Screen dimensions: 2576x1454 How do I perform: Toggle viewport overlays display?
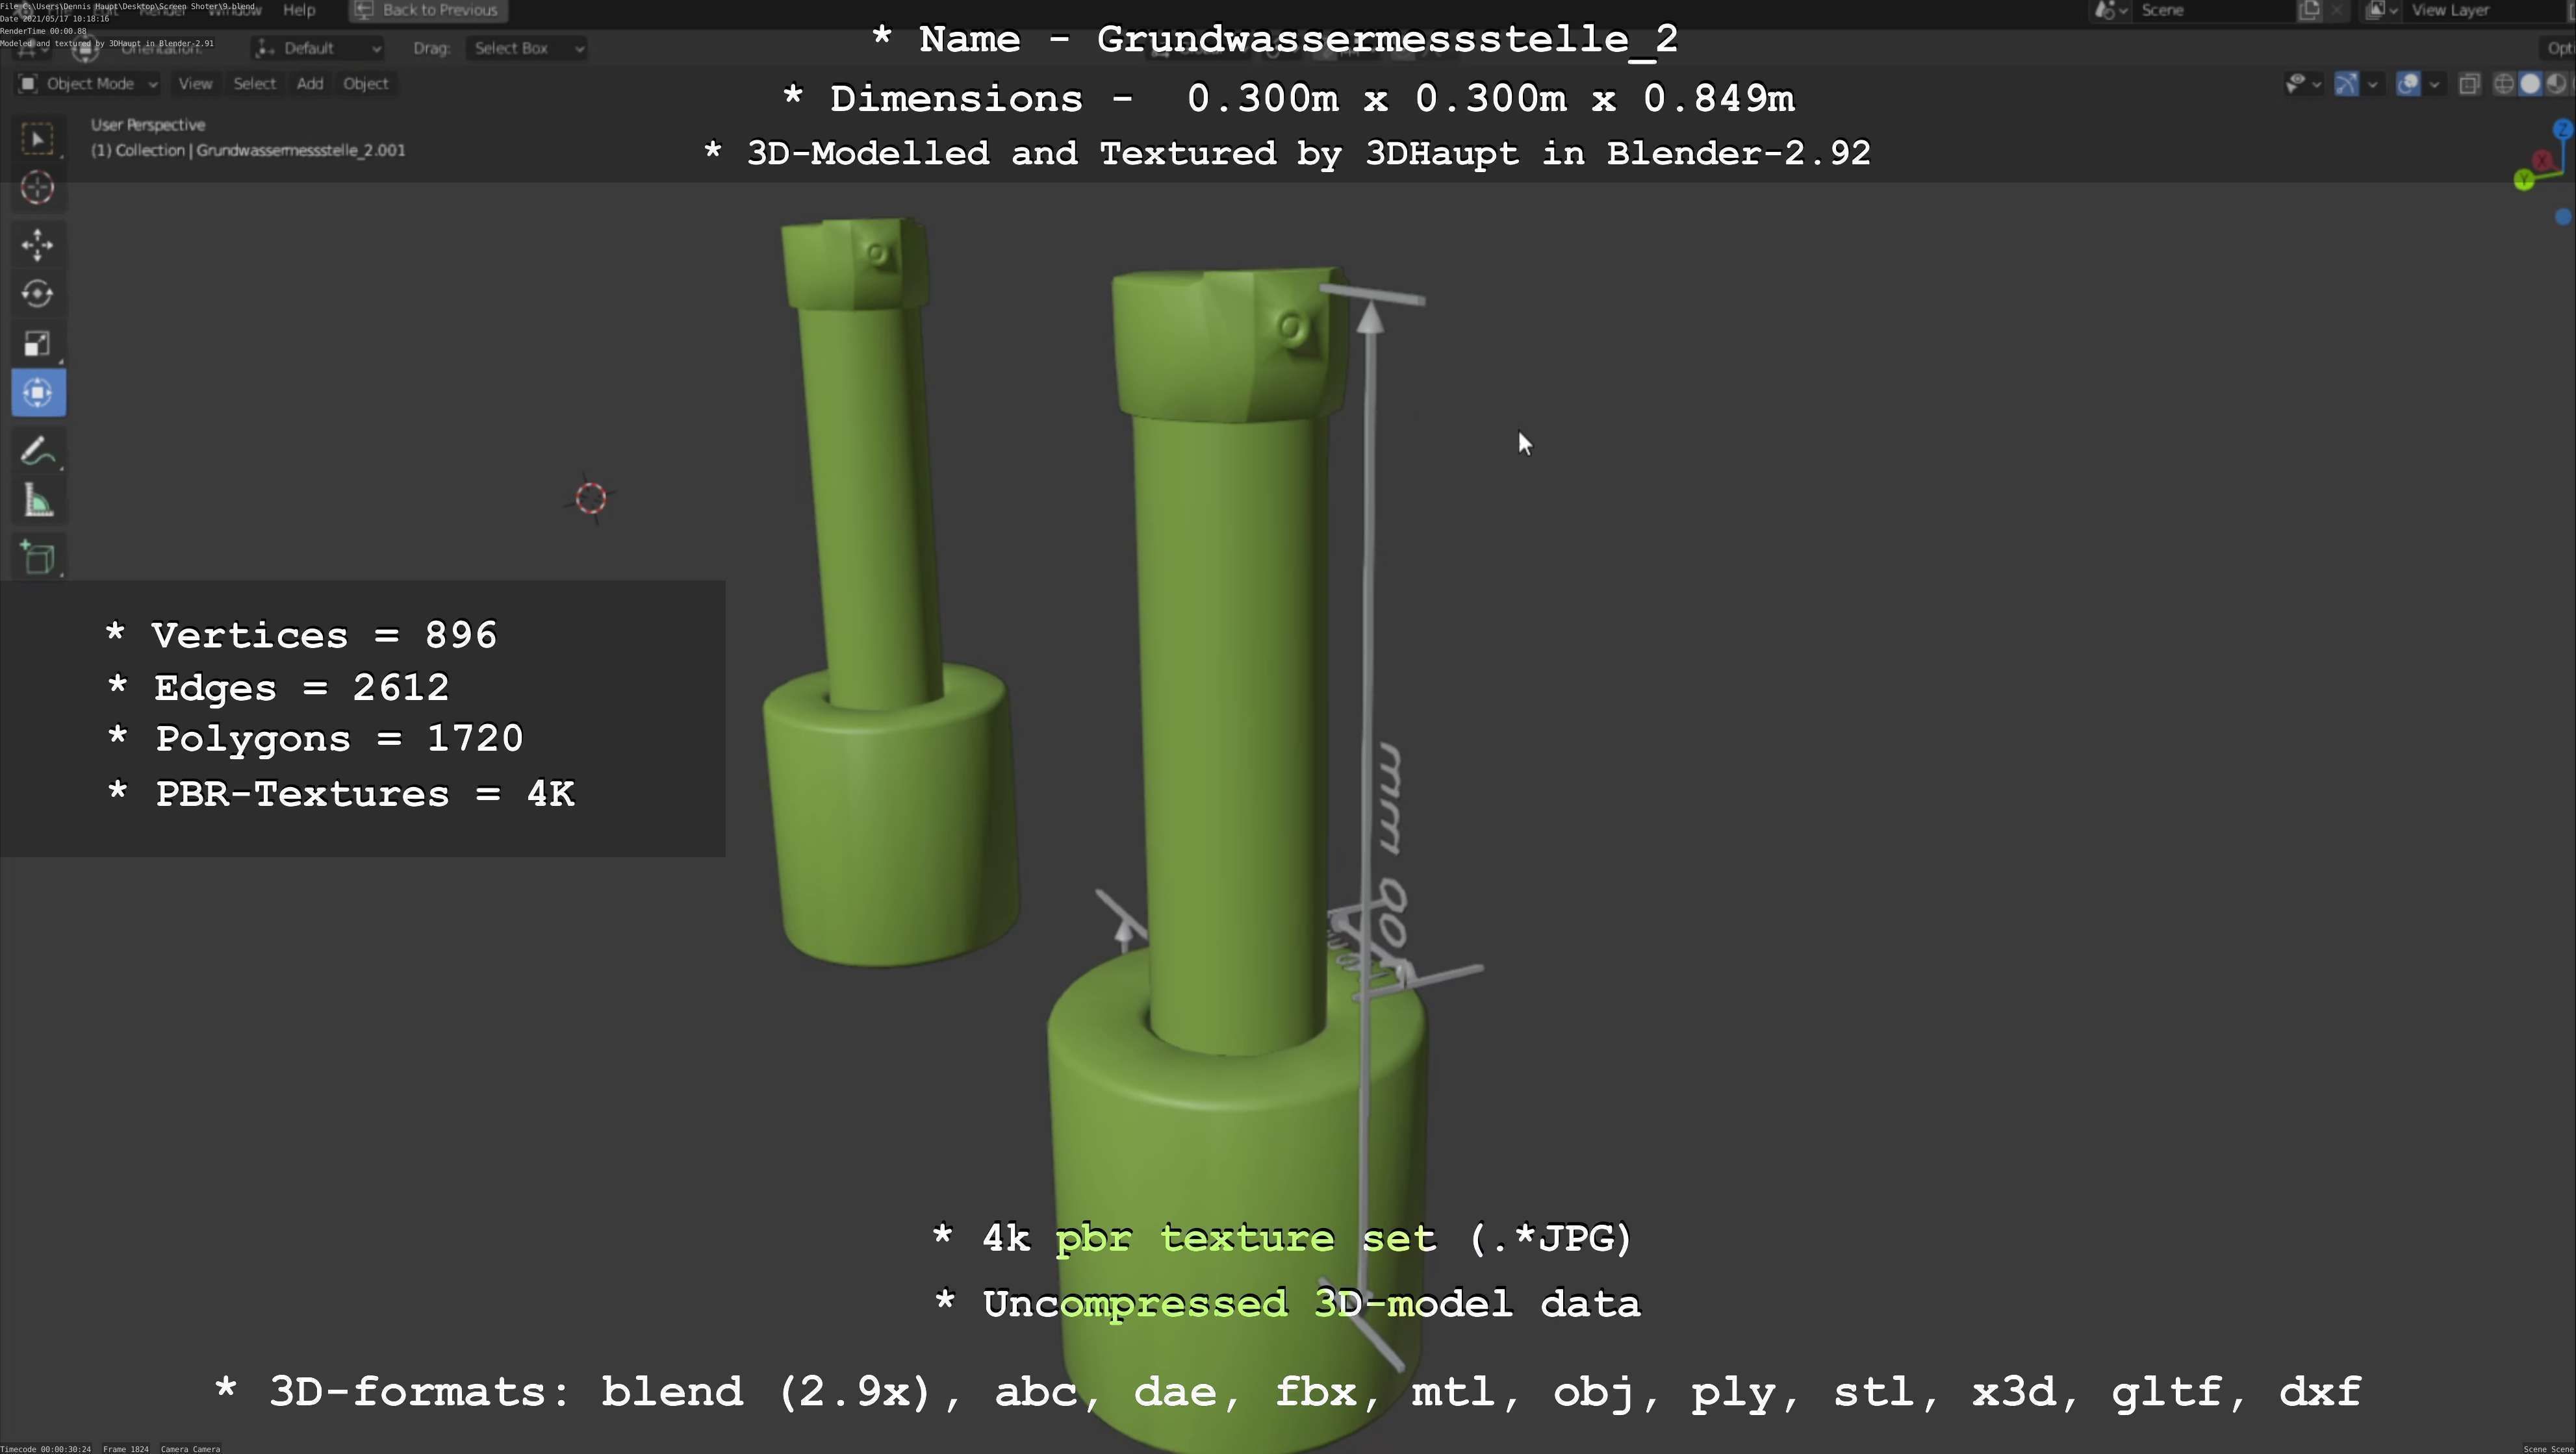[x=2408, y=84]
